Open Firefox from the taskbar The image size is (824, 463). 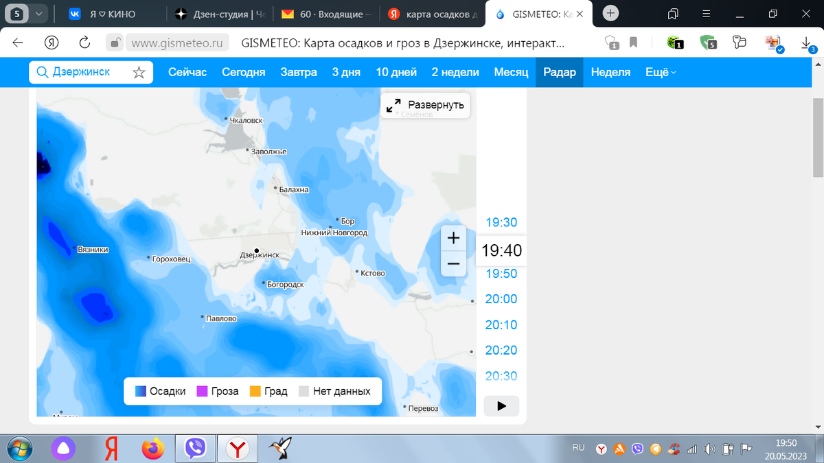[x=153, y=449]
